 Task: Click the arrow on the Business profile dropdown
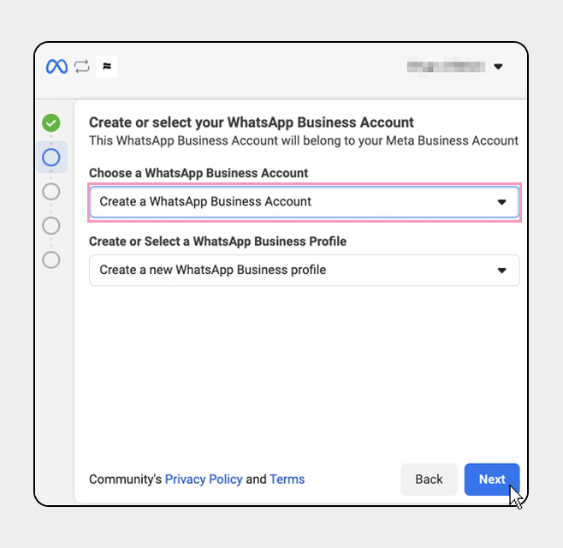coord(502,270)
